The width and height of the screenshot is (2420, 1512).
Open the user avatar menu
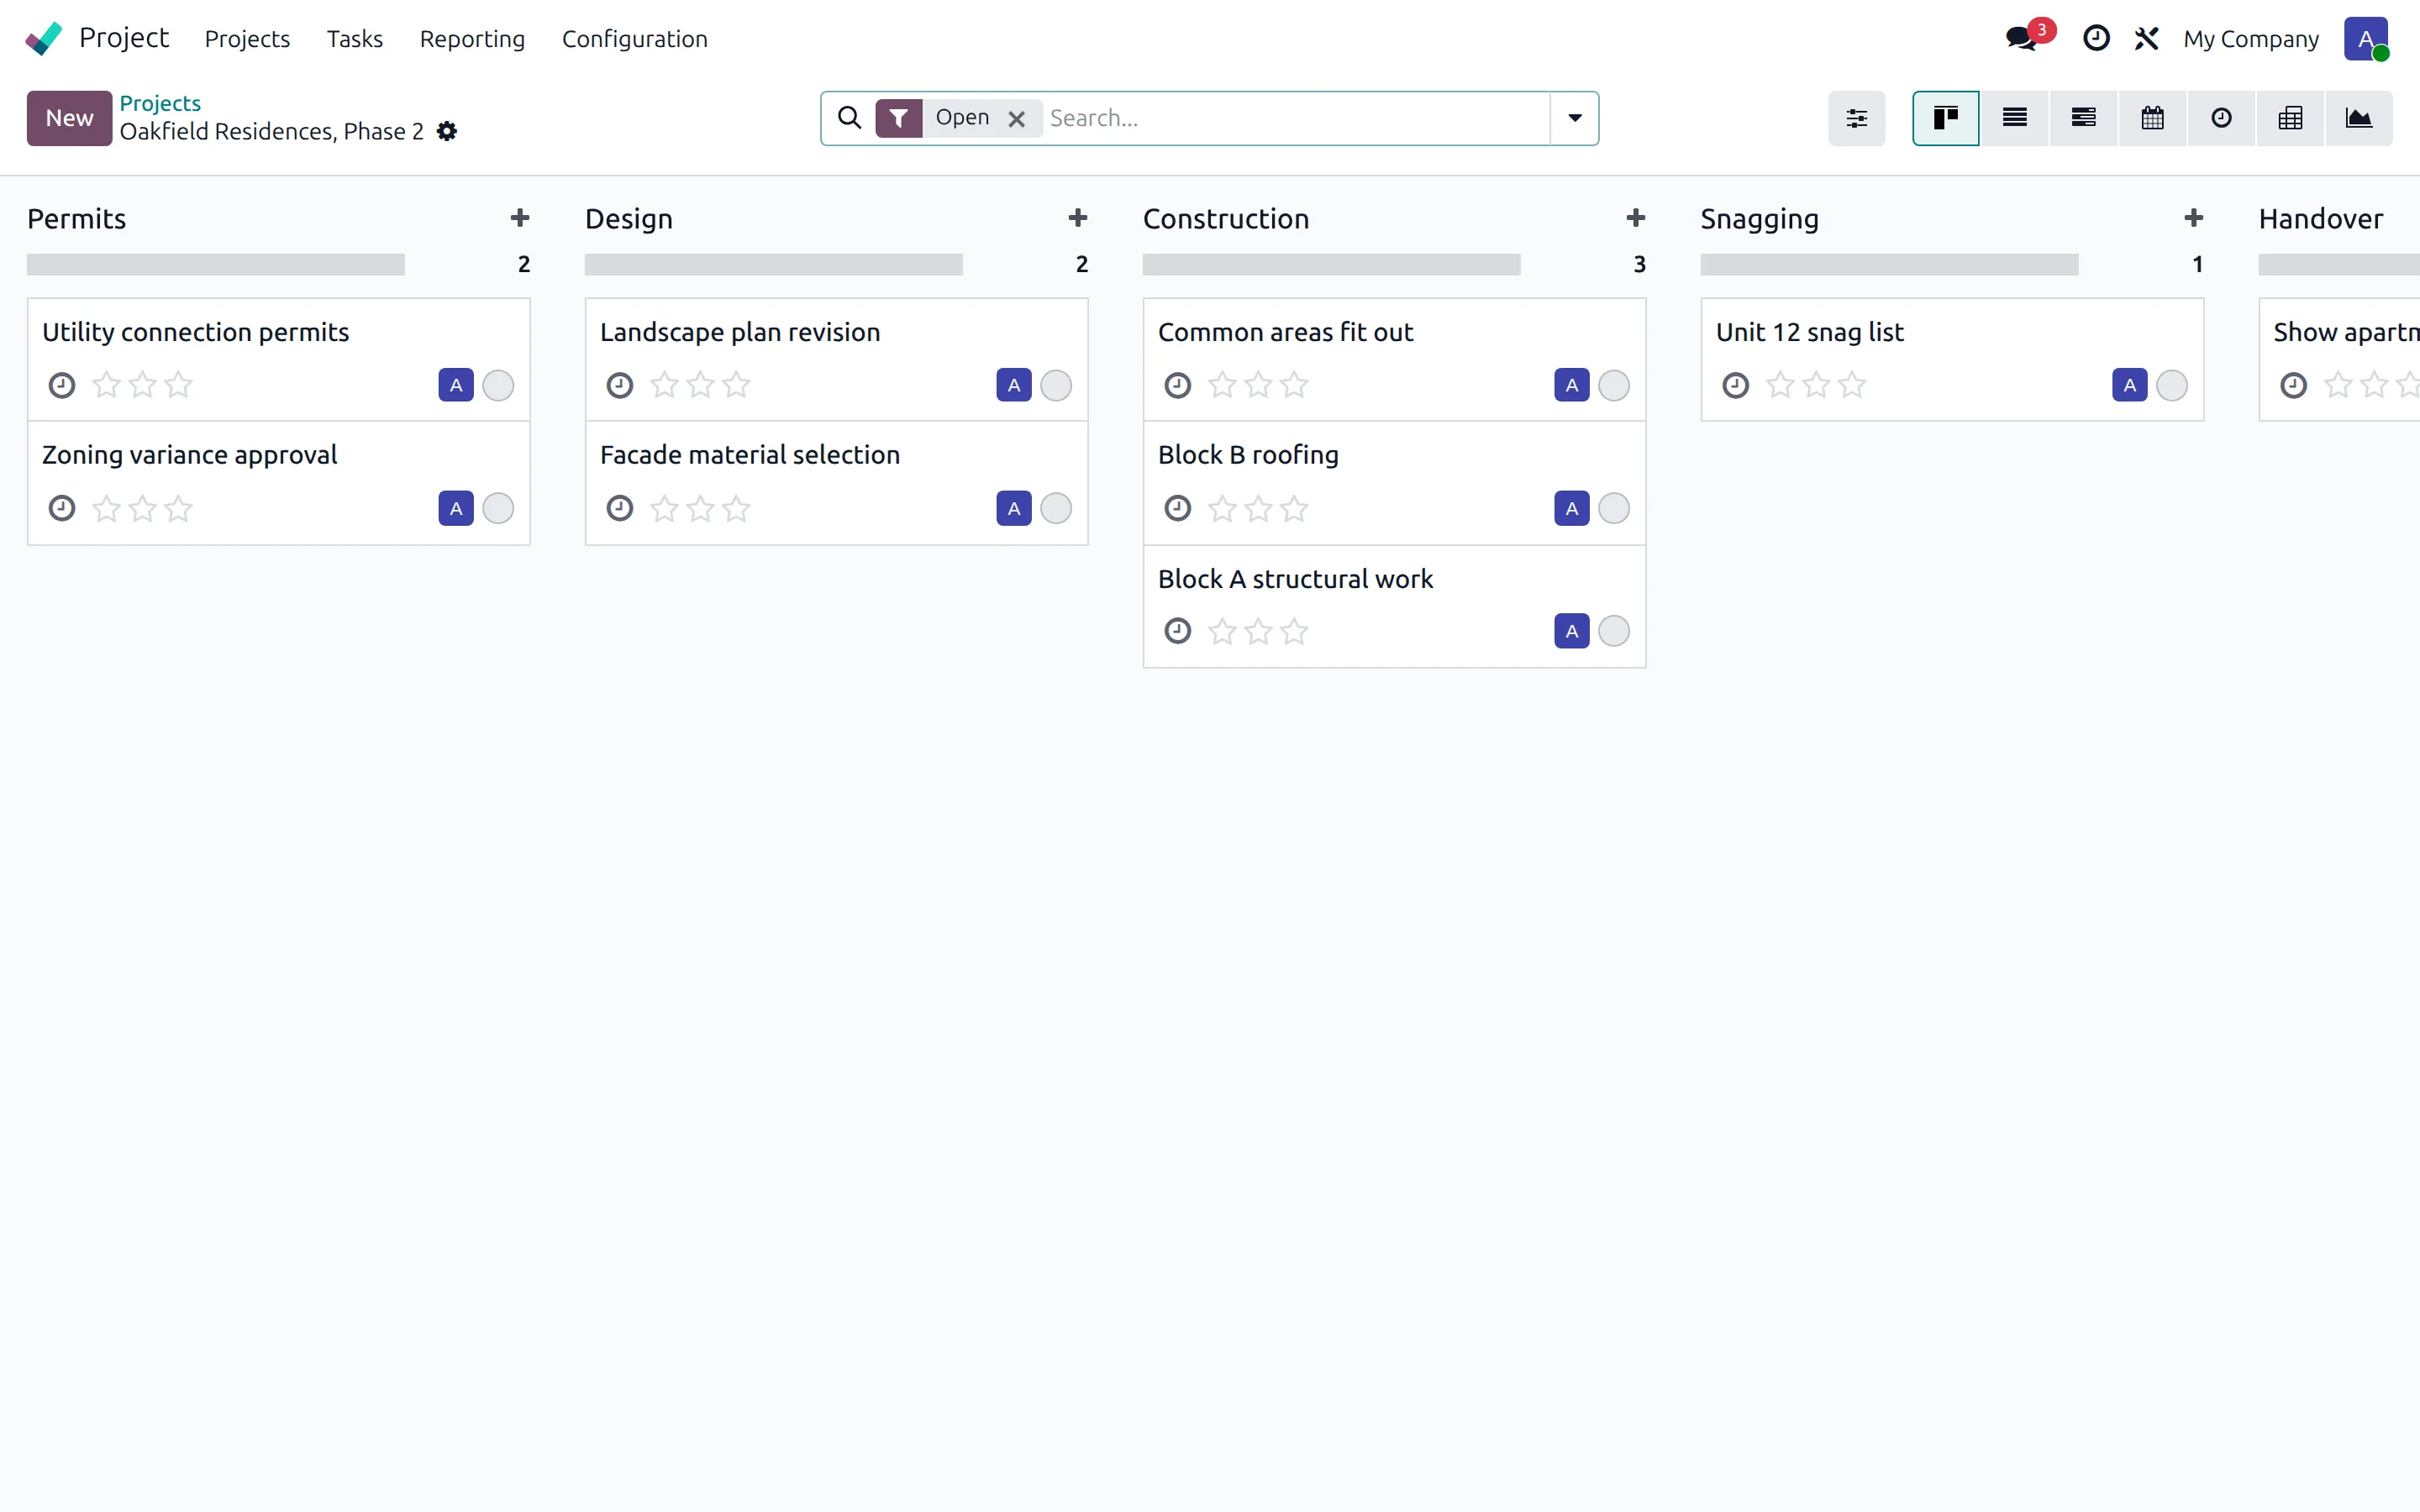pos(2365,39)
